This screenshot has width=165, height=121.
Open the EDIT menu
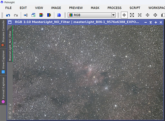point(23,8)
